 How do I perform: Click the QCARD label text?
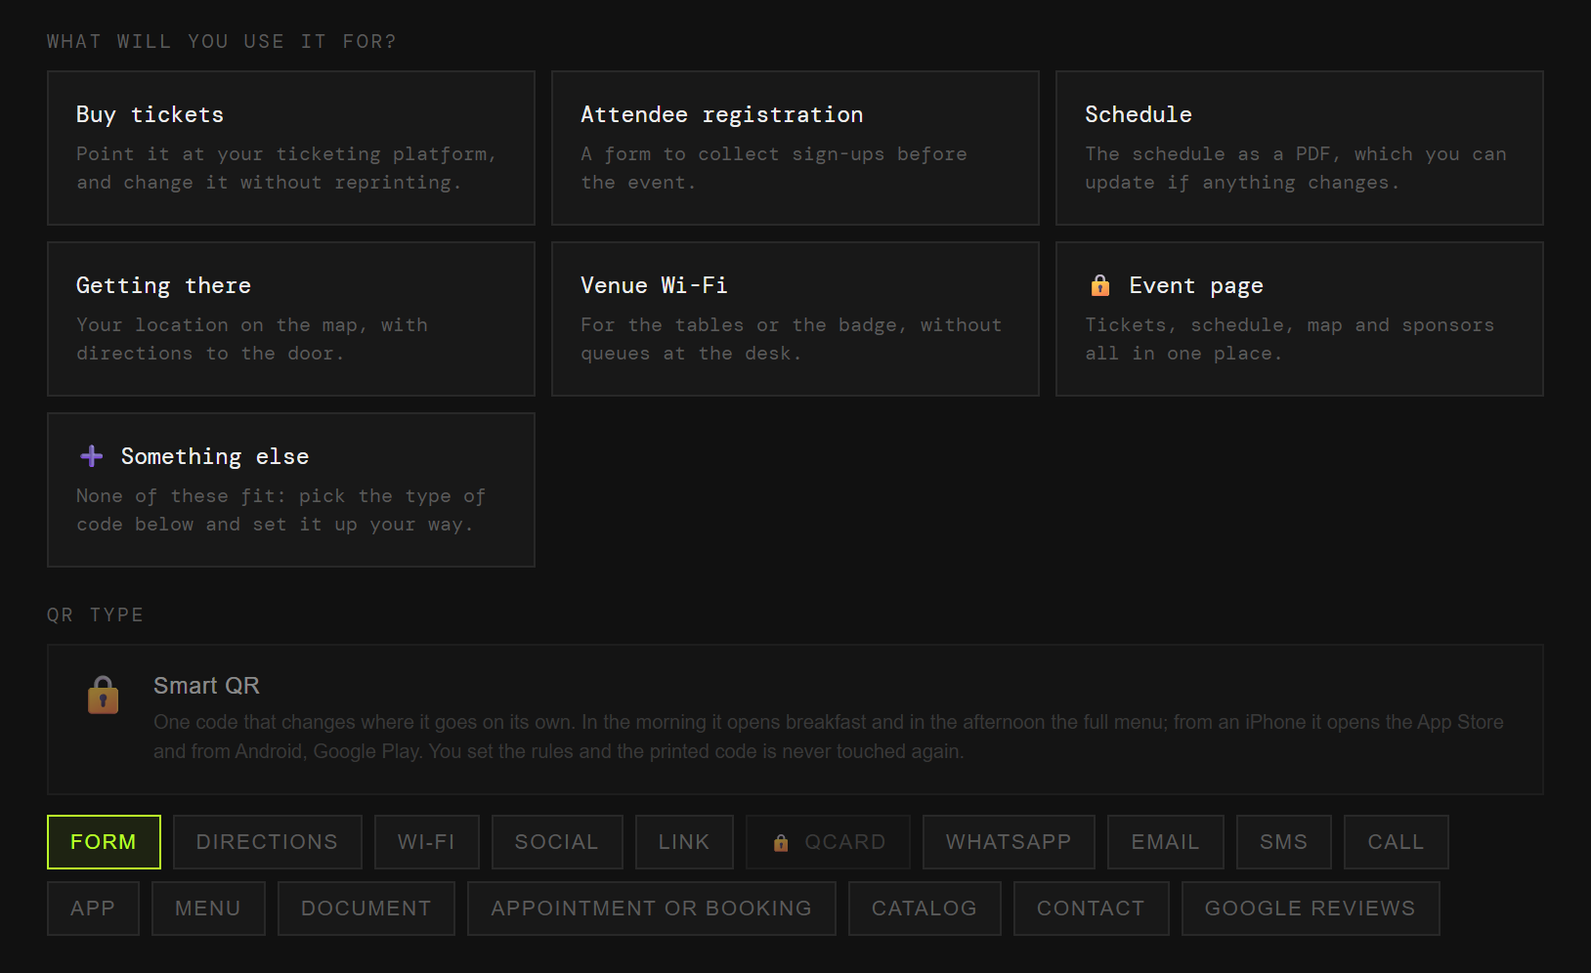pyautogui.click(x=845, y=842)
